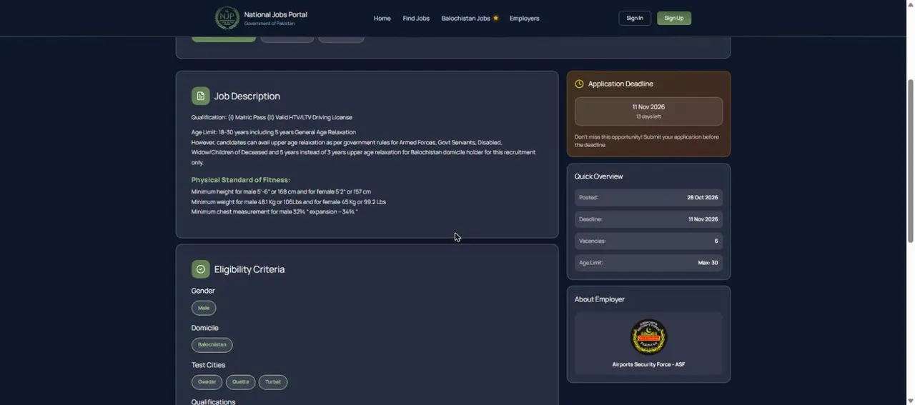Click the Airports Security Force - ASF name
The image size is (915, 405).
point(648,364)
